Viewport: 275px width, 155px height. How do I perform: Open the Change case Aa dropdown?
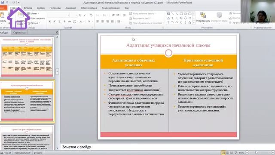click(81, 22)
